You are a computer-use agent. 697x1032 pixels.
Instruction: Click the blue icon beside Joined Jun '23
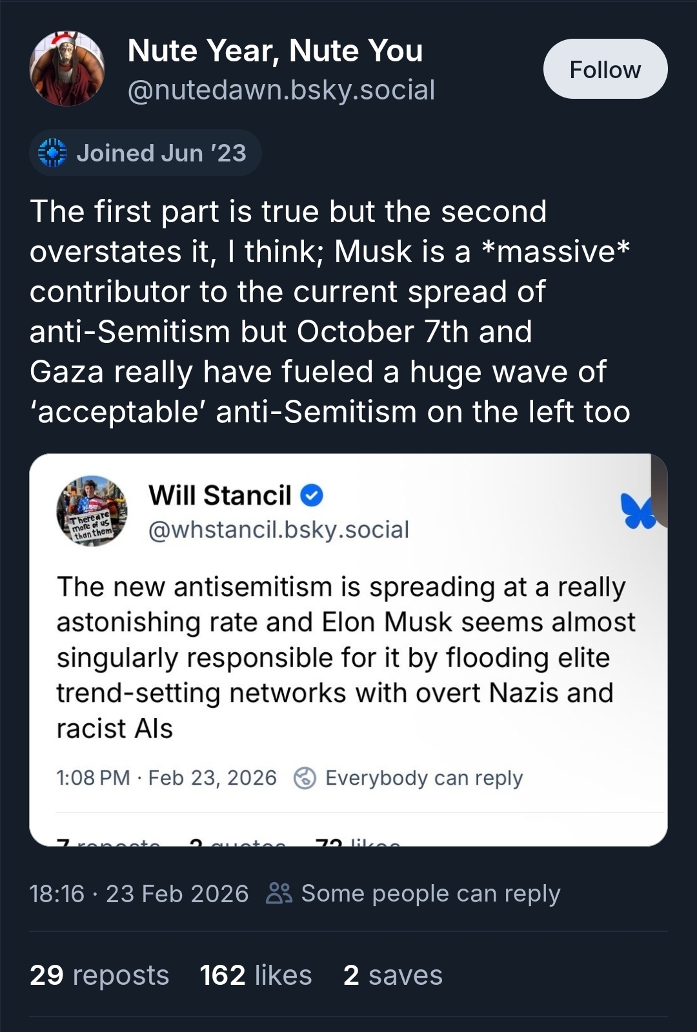[52, 153]
